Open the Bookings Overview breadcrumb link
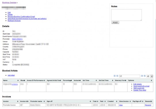The width and height of the screenshot is (156, 109). 9,3
